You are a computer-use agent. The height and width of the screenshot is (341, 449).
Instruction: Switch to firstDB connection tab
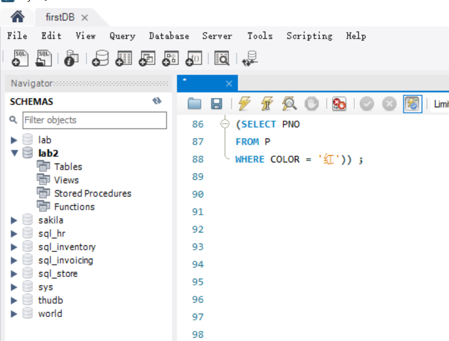click(60, 17)
